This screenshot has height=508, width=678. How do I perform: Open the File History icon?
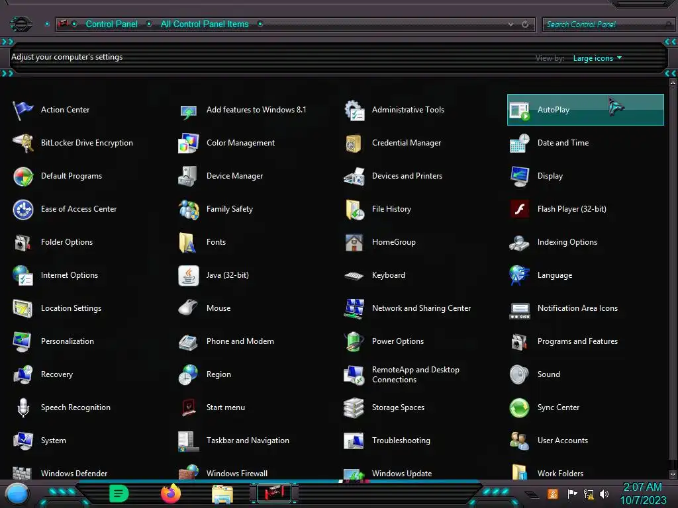click(354, 210)
